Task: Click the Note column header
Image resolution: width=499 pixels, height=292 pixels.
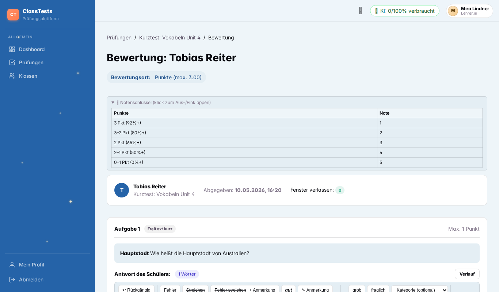Action: coord(430,113)
